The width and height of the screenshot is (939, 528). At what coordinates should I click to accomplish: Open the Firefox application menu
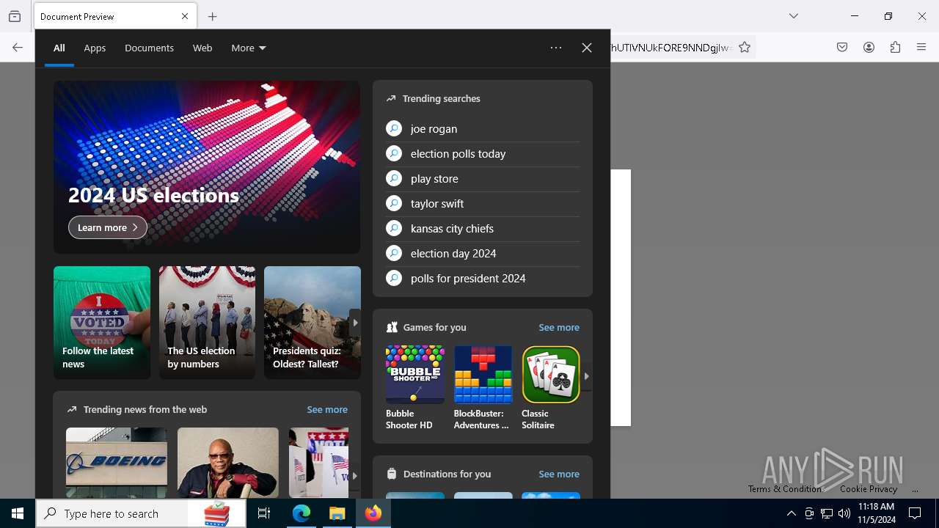[x=921, y=47]
